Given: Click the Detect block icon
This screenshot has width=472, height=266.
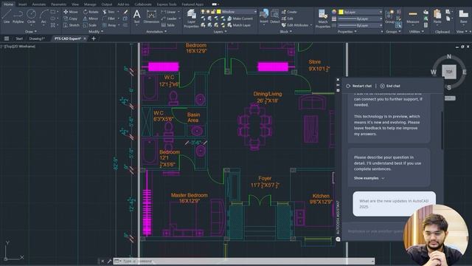Looking at the screenshot, I should [x=274, y=16].
